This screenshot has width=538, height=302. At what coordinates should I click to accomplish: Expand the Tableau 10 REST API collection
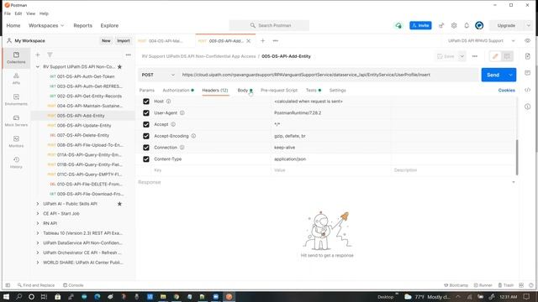pos(38,233)
